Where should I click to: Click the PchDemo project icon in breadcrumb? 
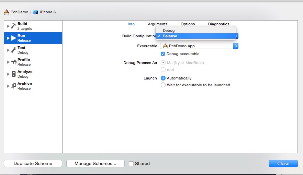6,12
